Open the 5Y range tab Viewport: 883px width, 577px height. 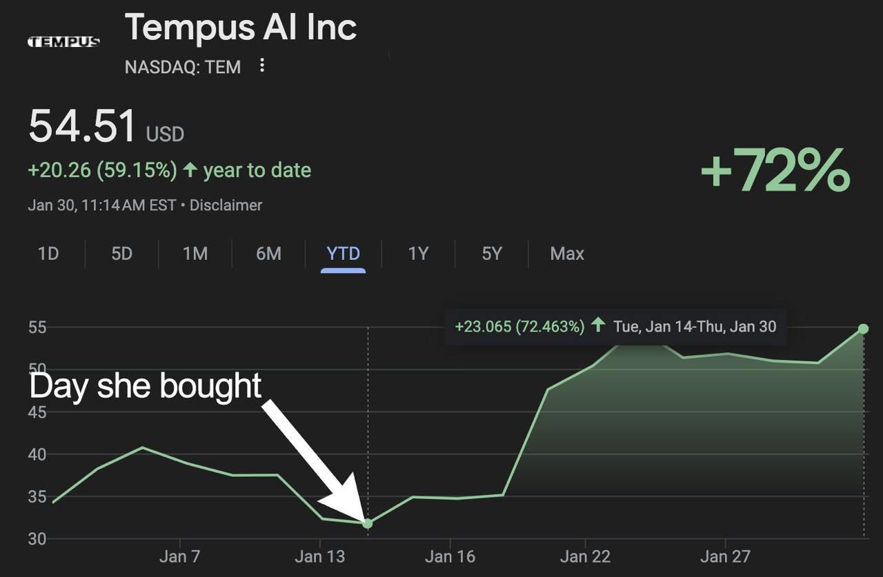click(491, 254)
